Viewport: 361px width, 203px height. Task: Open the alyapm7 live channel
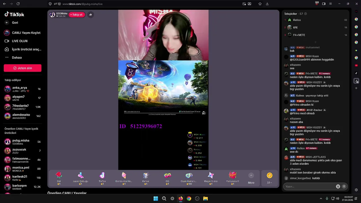[23, 98]
